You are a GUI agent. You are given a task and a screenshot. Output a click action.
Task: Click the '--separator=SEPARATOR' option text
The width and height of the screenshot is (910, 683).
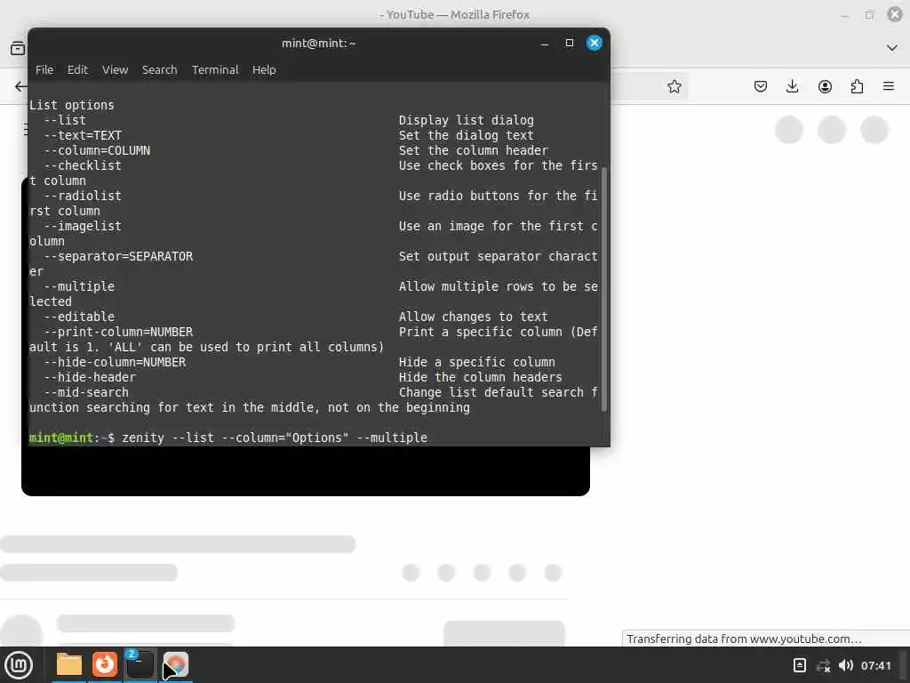click(118, 256)
